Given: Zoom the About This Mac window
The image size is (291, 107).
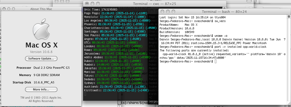Looking at the screenshot, I should click(x=13, y=9).
